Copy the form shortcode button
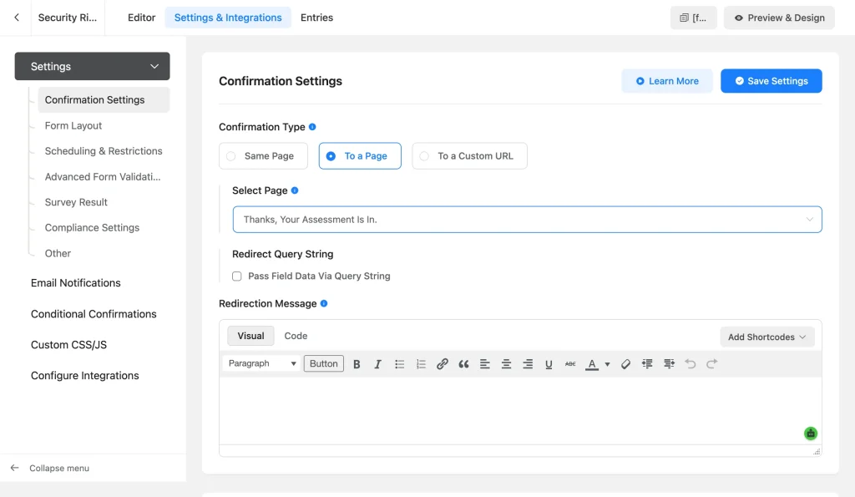 click(x=694, y=18)
